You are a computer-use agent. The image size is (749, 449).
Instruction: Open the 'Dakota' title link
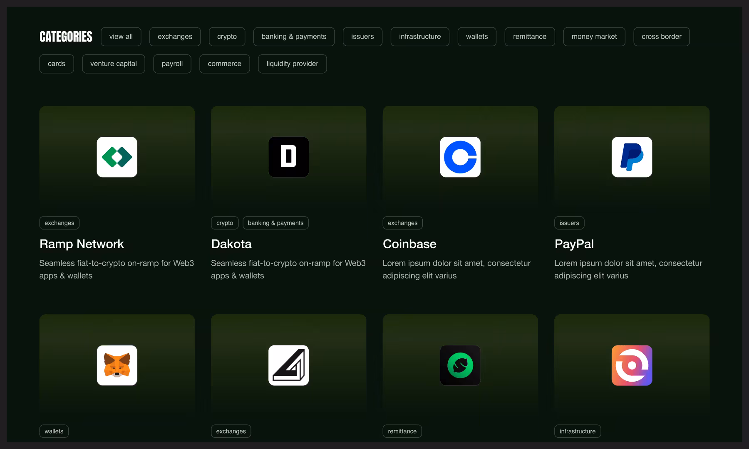coord(231,244)
